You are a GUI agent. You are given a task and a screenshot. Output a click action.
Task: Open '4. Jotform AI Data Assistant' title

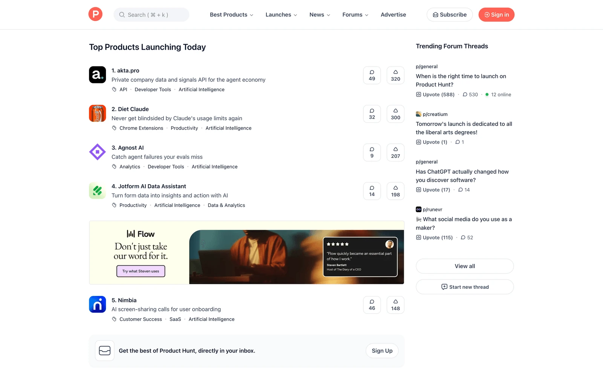pos(149,186)
